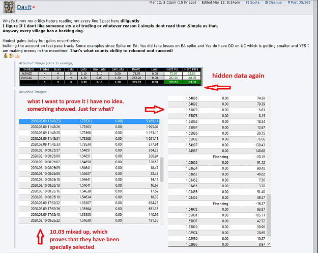Screen dimensions: 318x253
Task: Click the 'Edited Mar 12, 5:24pm' note
Action: pos(221,3)
